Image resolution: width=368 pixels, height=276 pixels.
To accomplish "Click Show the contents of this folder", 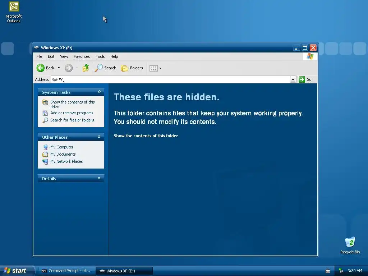I will [x=146, y=136].
